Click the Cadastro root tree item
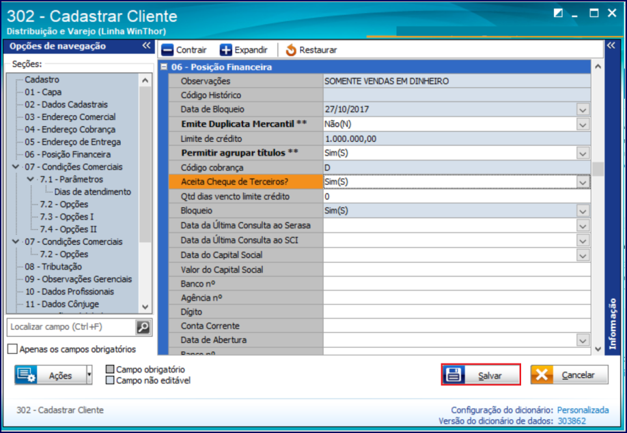This screenshot has width=627, height=433. 42,79
